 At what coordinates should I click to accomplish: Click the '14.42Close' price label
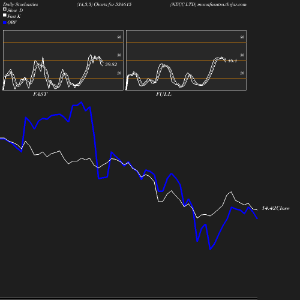point(275,208)
